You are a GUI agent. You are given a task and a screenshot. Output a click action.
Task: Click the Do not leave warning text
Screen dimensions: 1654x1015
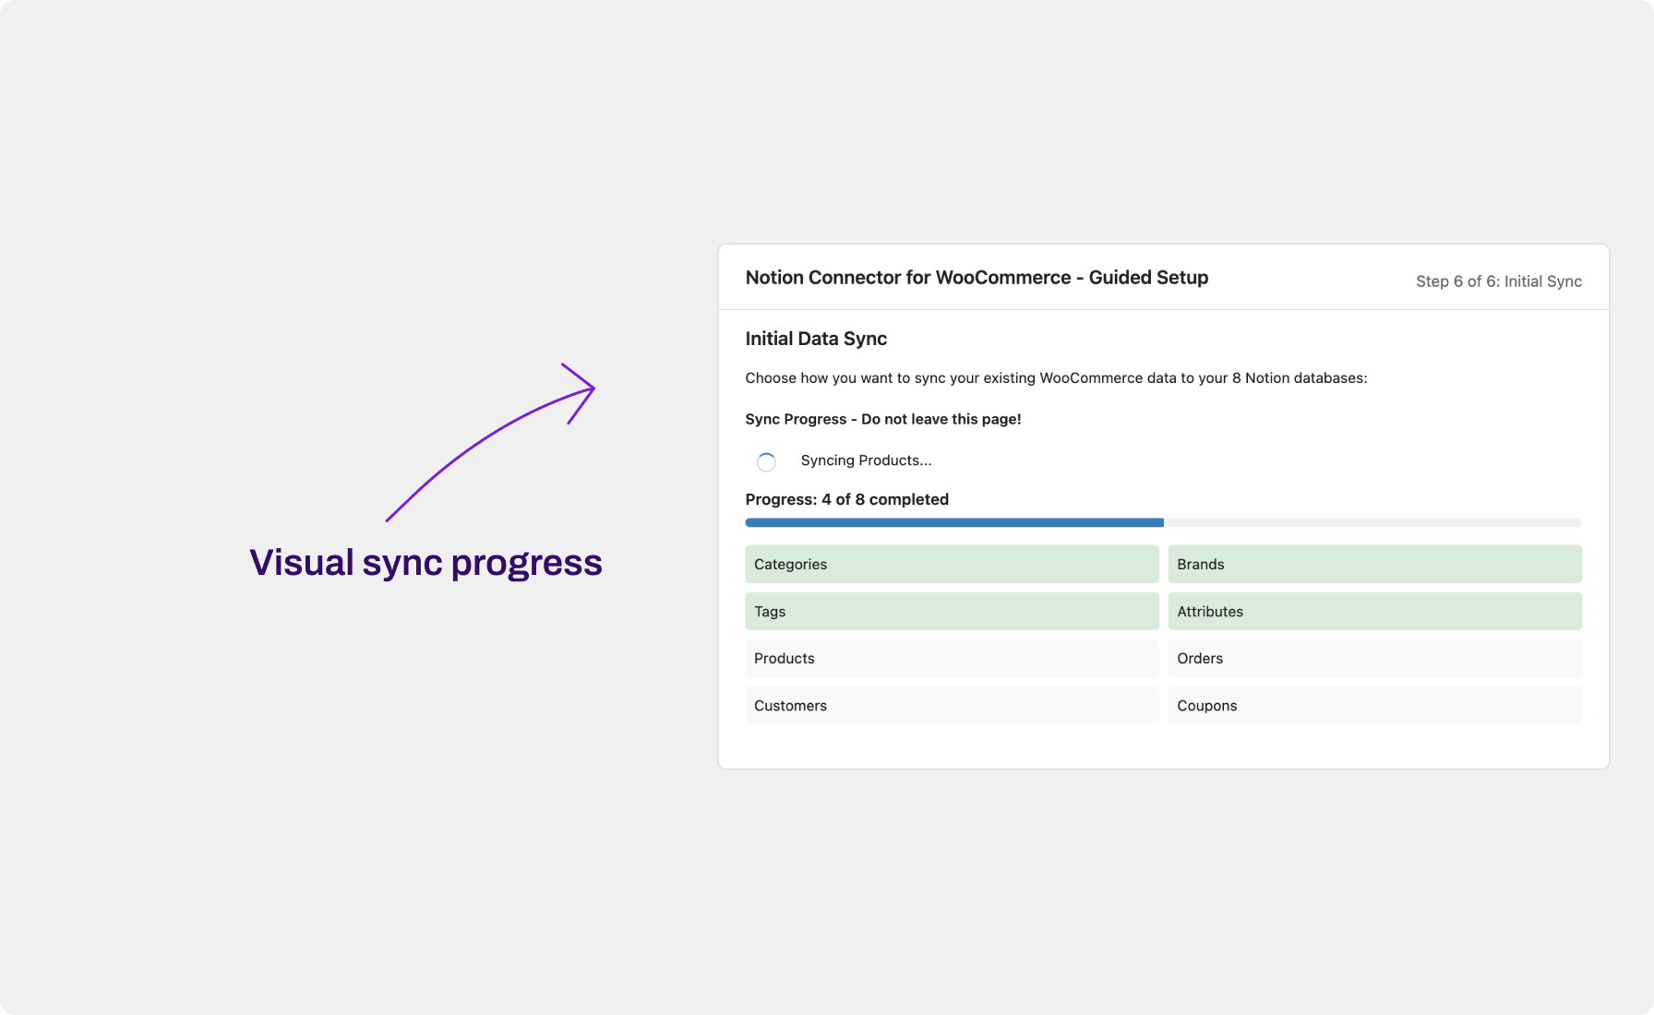[883, 418]
